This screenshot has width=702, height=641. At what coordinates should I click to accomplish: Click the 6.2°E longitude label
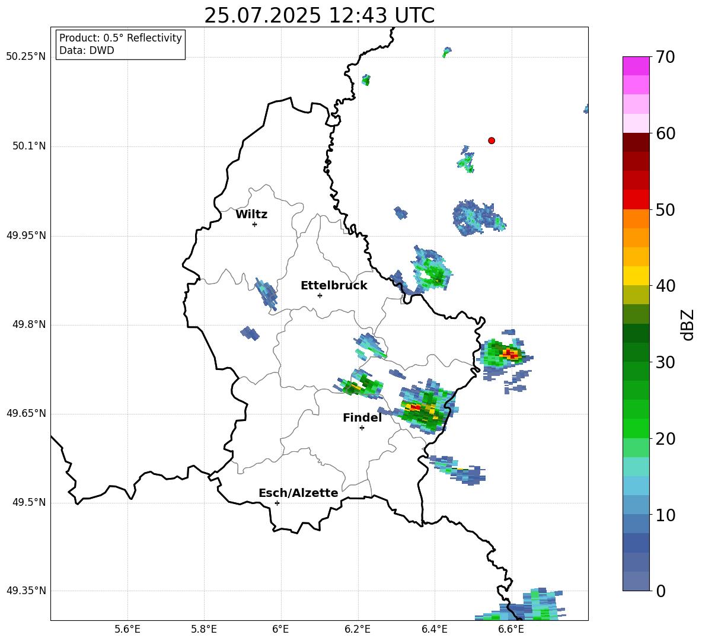(x=358, y=629)
